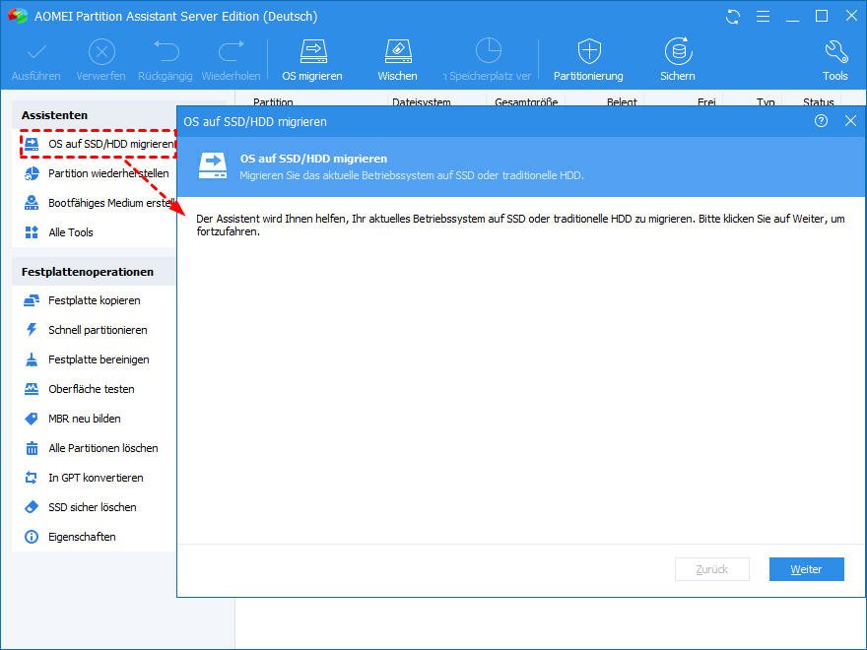This screenshot has width=867, height=650.
Task: Click the Dateisystem column header
Action: [x=422, y=101]
